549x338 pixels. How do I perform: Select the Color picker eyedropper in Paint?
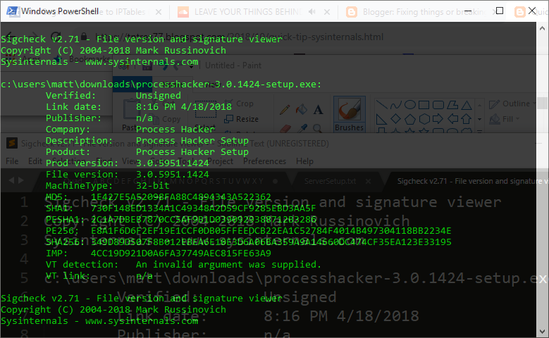(x=302, y=128)
